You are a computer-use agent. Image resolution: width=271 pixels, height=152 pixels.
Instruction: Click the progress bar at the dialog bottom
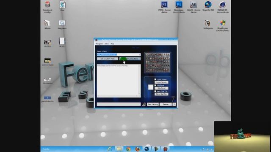point(119,104)
